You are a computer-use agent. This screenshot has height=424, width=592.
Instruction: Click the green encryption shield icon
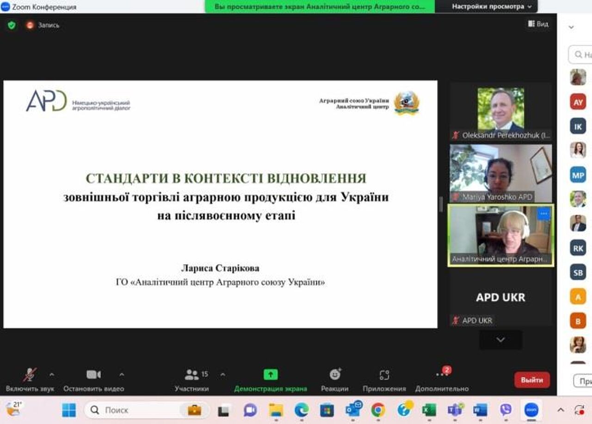pyautogui.click(x=12, y=25)
